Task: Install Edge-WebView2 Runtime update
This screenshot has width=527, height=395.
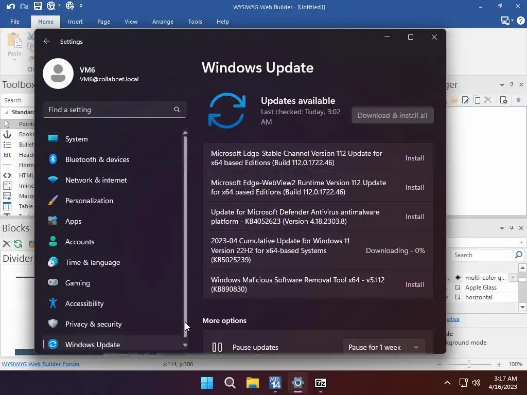Action: click(x=414, y=187)
